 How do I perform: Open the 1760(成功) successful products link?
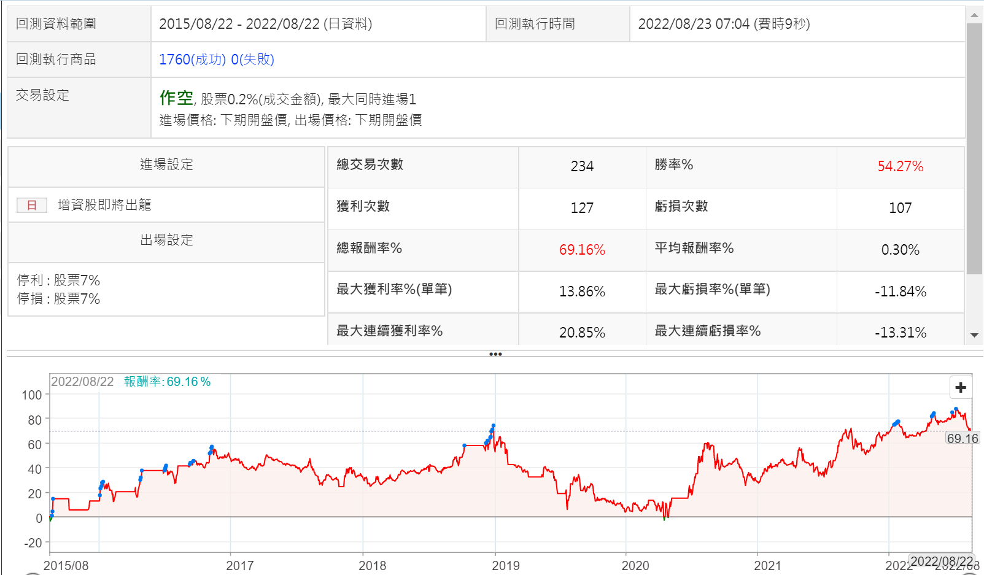tap(192, 60)
